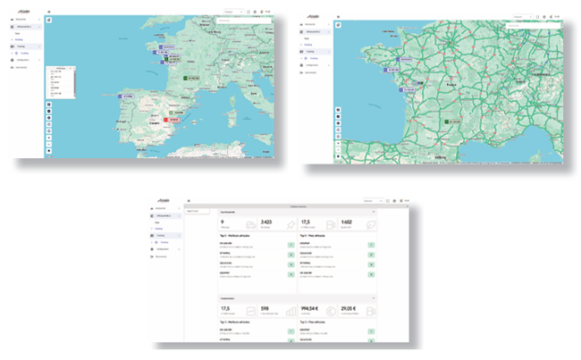The height and width of the screenshot is (360, 581).
Task: Click the search field in traffic map window
Action: pyautogui.click(x=533, y=26)
